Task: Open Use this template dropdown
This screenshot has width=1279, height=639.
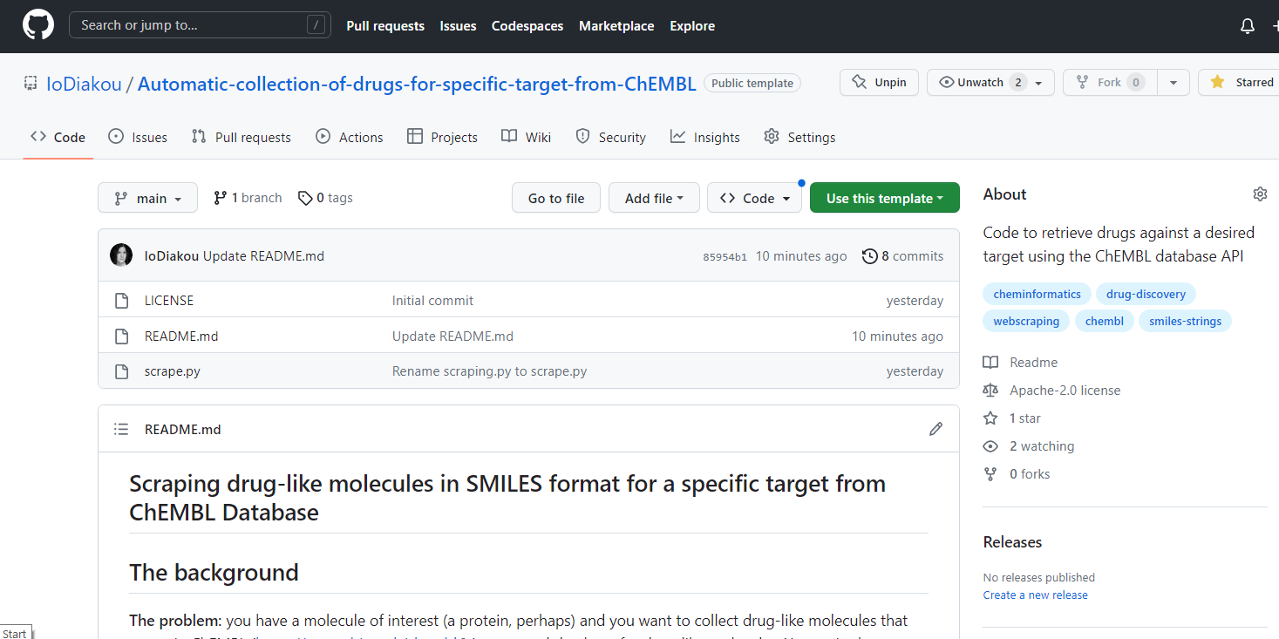Action: (884, 198)
